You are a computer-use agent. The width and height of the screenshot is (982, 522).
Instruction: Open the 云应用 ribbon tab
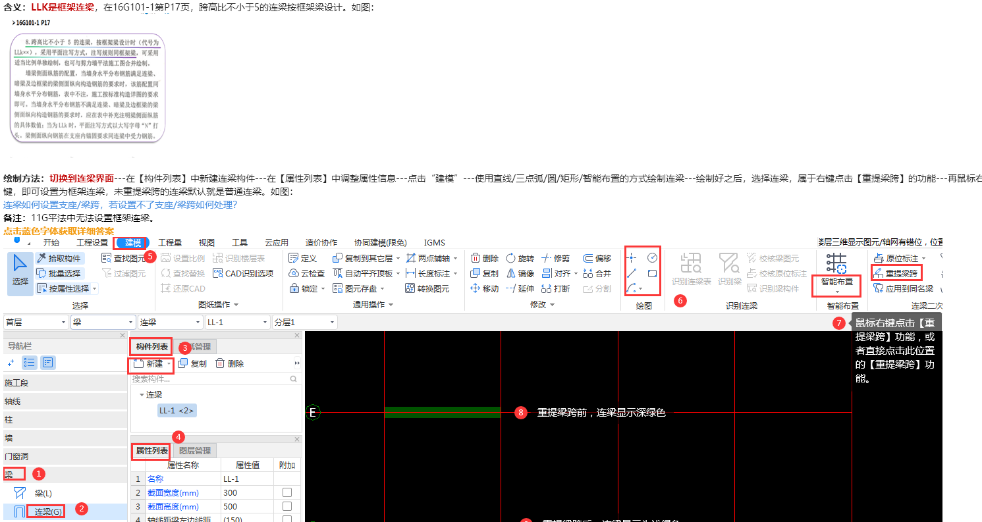coord(276,242)
